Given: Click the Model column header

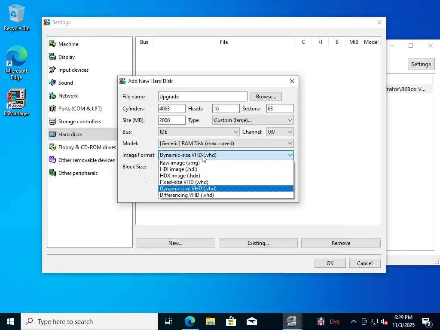Looking at the screenshot, I should pos(371,42).
